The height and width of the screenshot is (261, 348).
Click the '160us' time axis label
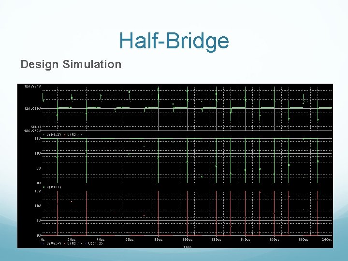(x=275, y=239)
